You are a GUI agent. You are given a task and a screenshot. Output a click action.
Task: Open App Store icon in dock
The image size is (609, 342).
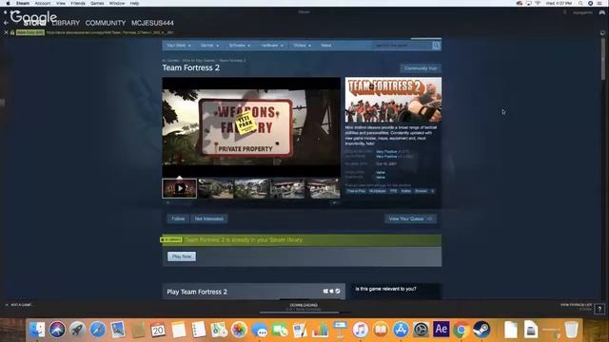(x=401, y=330)
